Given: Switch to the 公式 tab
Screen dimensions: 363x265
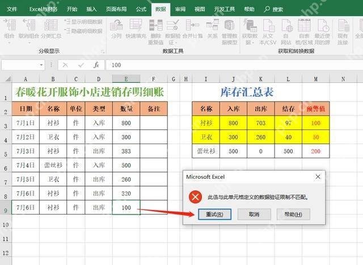Looking at the screenshot, I should pyautogui.click(x=141, y=9).
